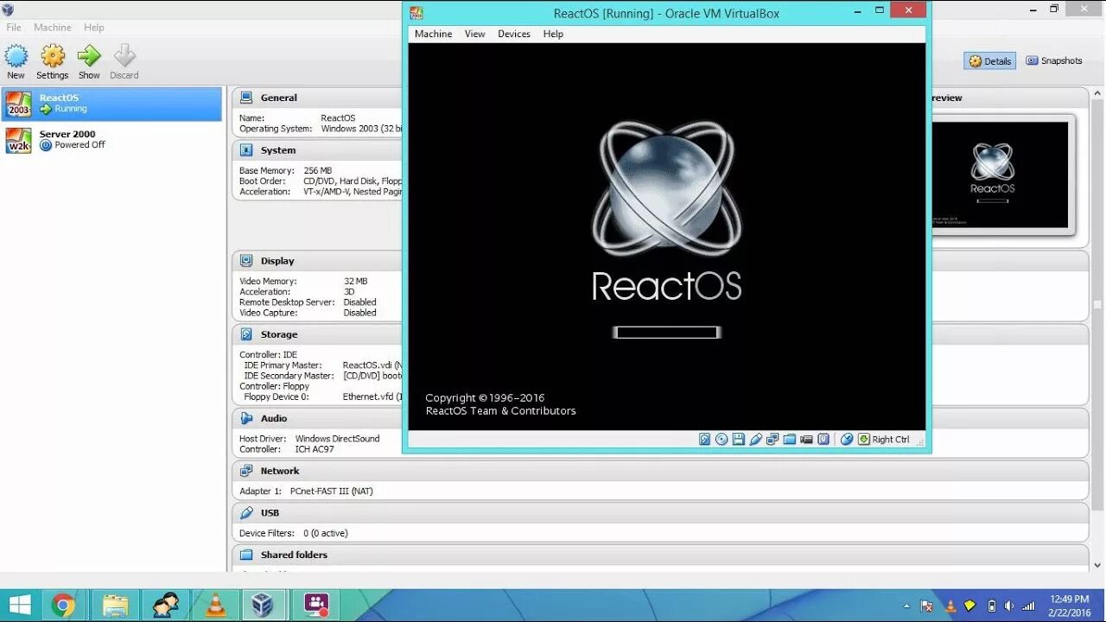Click the '0 (0 active)' device filters value
This screenshot has width=1106, height=622.
326,534
